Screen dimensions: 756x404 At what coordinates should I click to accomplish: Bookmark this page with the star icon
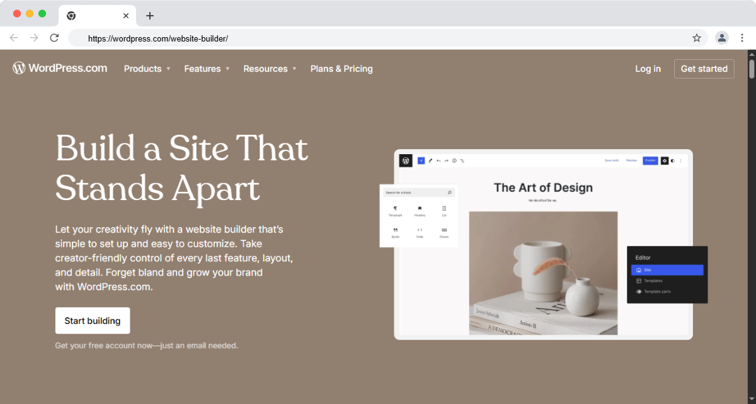pyautogui.click(x=697, y=38)
